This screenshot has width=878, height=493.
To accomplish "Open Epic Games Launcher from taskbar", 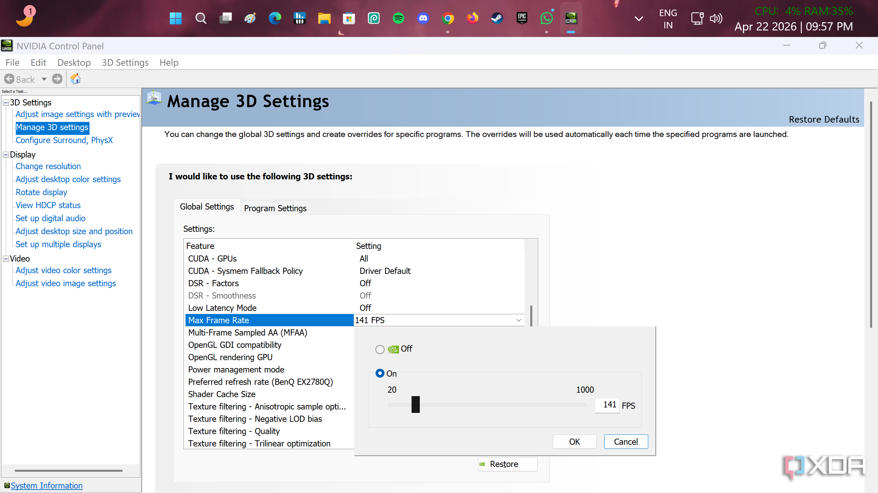I will tap(522, 18).
